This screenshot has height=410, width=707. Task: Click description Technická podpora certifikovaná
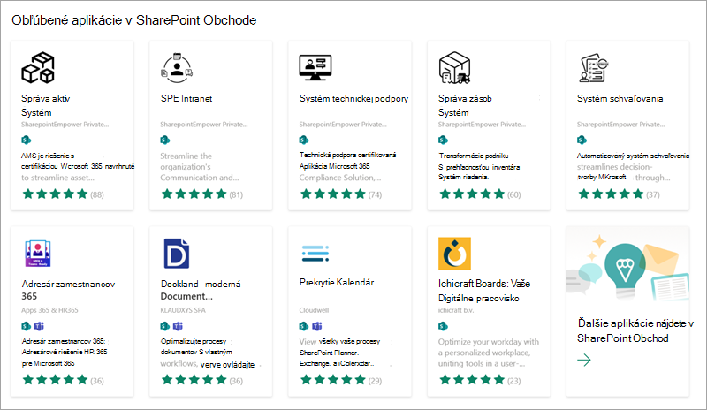(x=347, y=166)
